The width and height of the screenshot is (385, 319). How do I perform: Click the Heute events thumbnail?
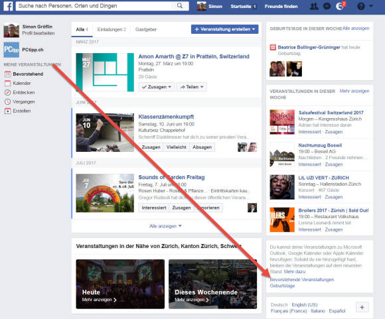click(120, 284)
